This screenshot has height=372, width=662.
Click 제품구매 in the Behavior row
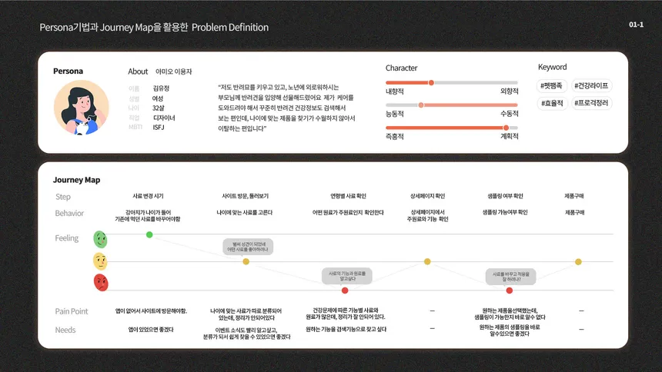pyautogui.click(x=574, y=213)
